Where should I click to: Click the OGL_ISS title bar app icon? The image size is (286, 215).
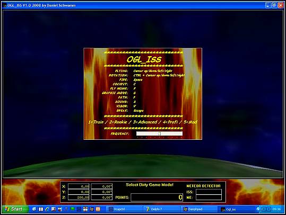point(5,5)
